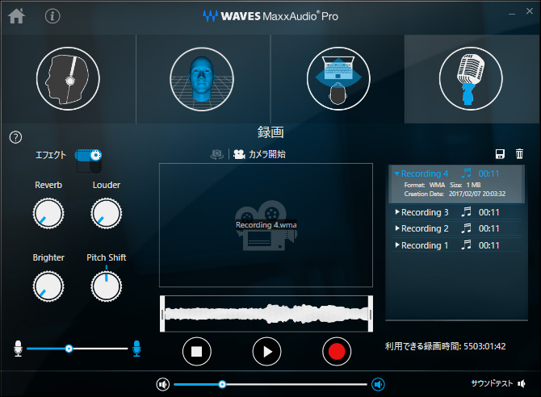Click カメラ開始 to start the camera
Viewport: 541px width, 397px height.
[267, 154]
